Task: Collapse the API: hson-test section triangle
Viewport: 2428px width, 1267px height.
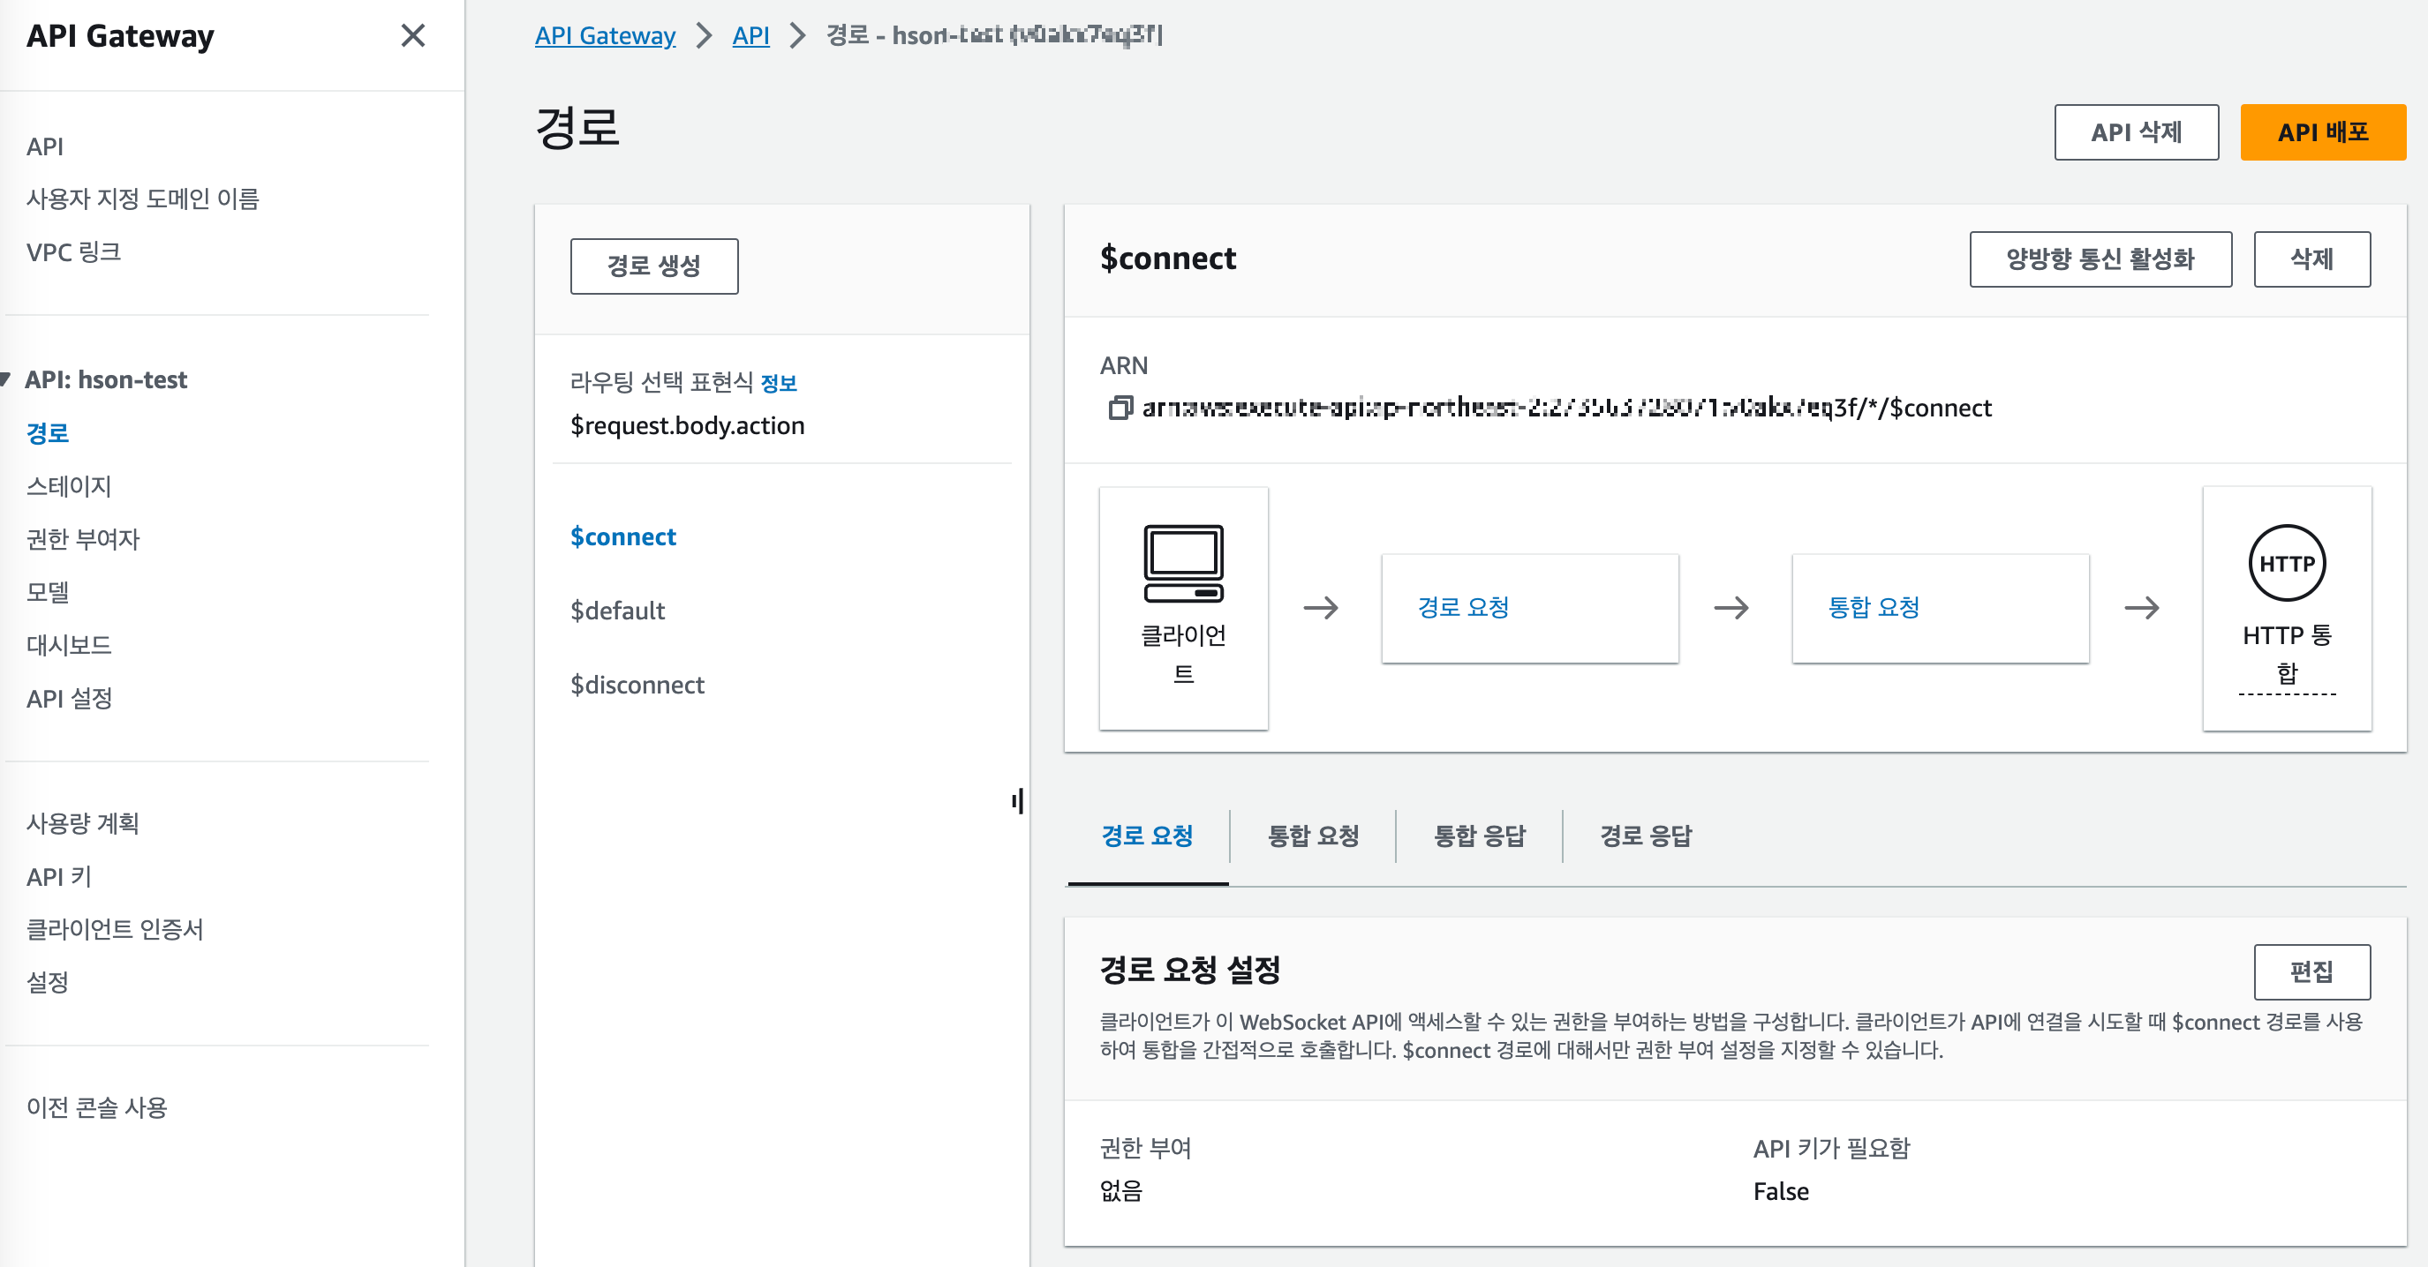Action: tap(5, 379)
